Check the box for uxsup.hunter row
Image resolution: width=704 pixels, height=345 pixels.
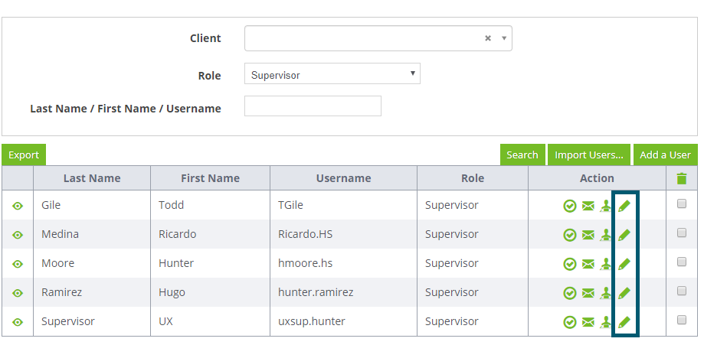click(x=682, y=320)
